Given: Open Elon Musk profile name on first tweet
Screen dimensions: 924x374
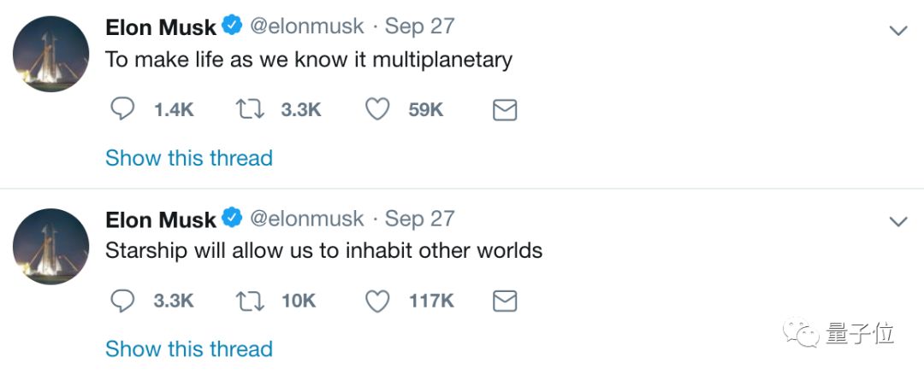Looking at the screenshot, I should pyautogui.click(x=160, y=27).
